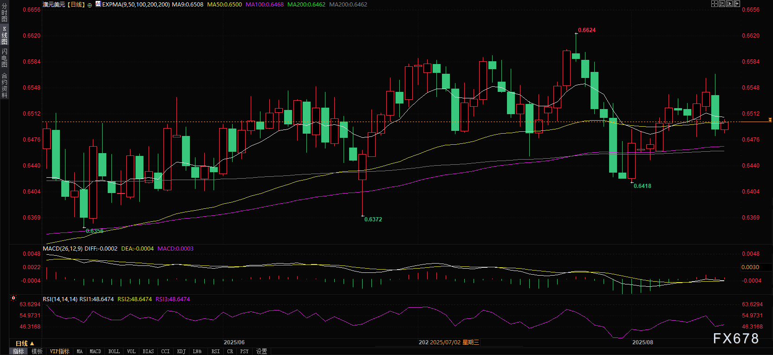
Task: Select the 模板 tab at bottom
Action: pyautogui.click(x=37, y=351)
